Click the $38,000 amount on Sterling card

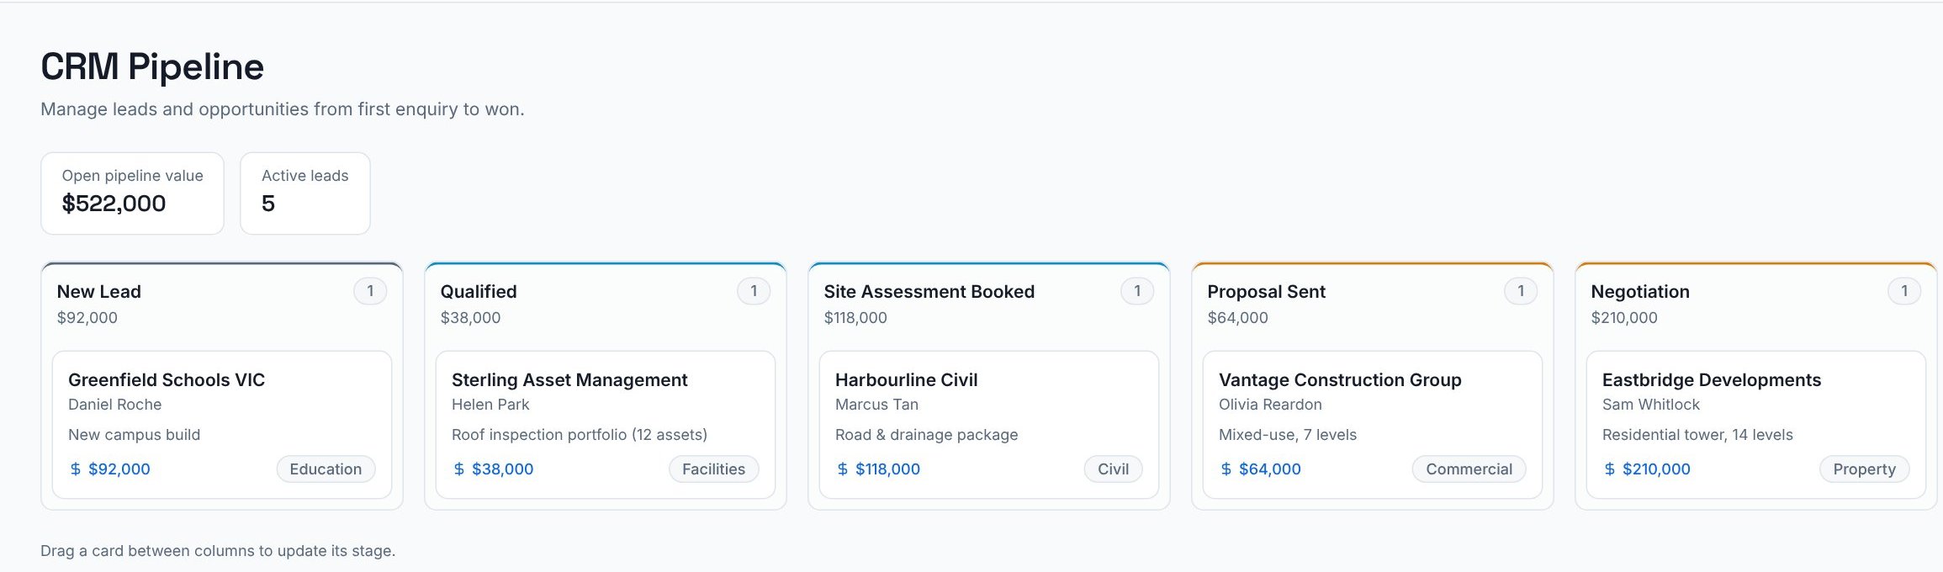[x=502, y=469]
